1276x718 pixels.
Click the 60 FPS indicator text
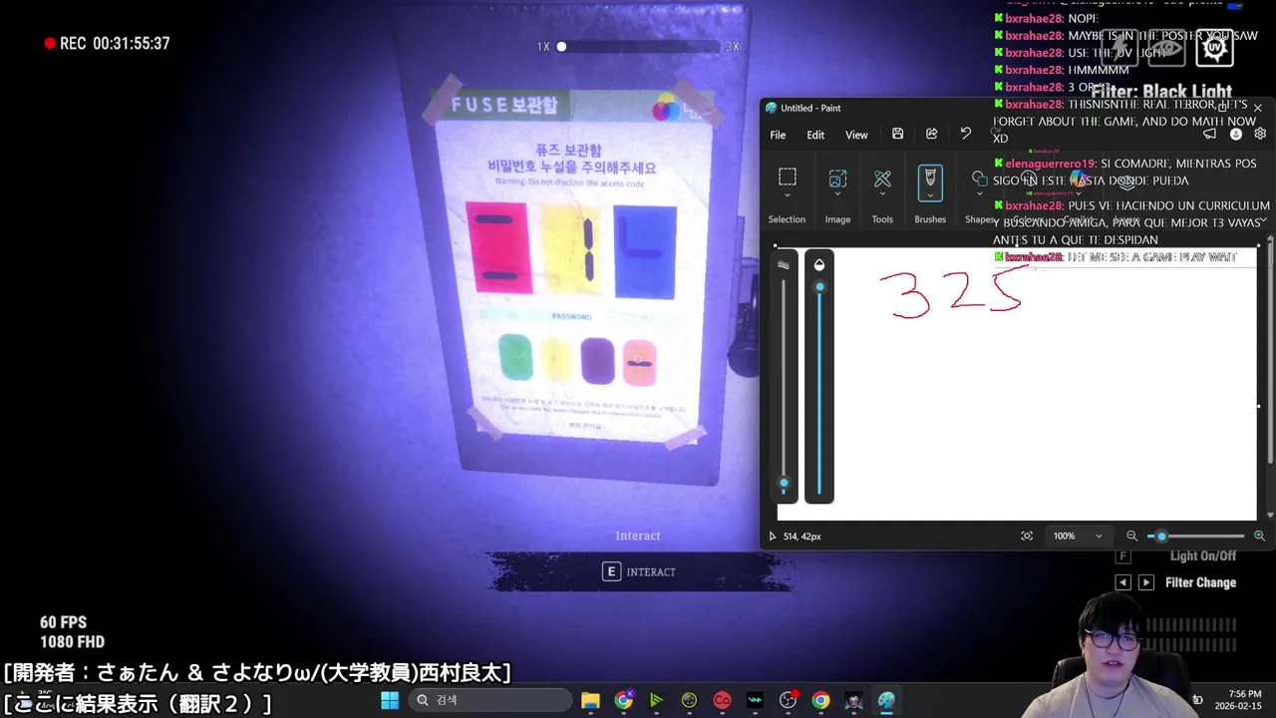63,623
